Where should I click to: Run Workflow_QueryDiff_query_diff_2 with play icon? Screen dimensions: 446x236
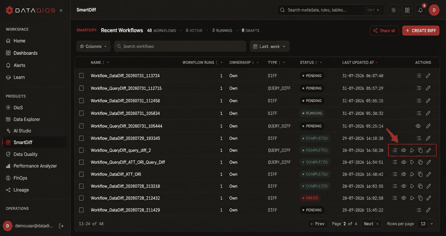(x=412, y=150)
